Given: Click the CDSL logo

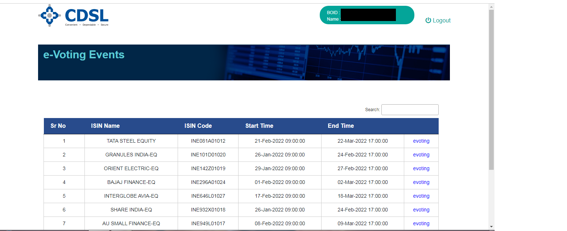Looking at the screenshot, I should [x=73, y=16].
